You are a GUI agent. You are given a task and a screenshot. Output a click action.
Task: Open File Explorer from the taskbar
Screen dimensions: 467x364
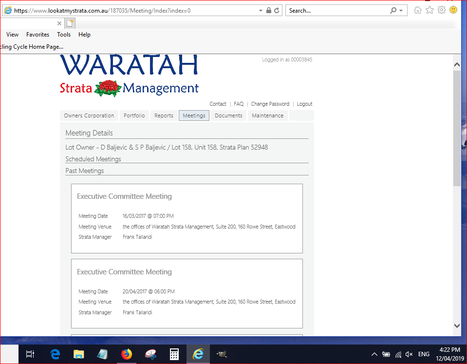pos(78,354)
